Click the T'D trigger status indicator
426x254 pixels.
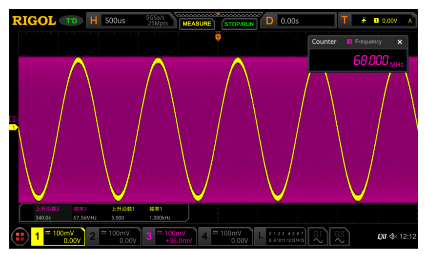click(x=71, y=21)
